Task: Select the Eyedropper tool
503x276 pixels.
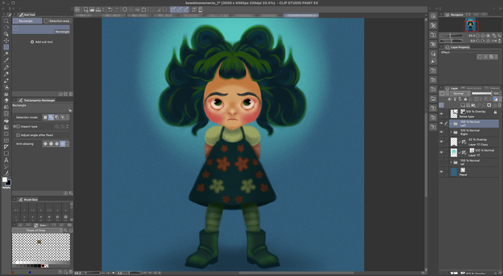Action: [x=6, y=60]
